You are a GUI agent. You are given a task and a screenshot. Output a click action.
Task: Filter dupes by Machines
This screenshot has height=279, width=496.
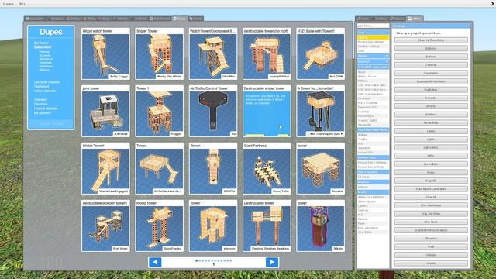click(x=46, y=59)
